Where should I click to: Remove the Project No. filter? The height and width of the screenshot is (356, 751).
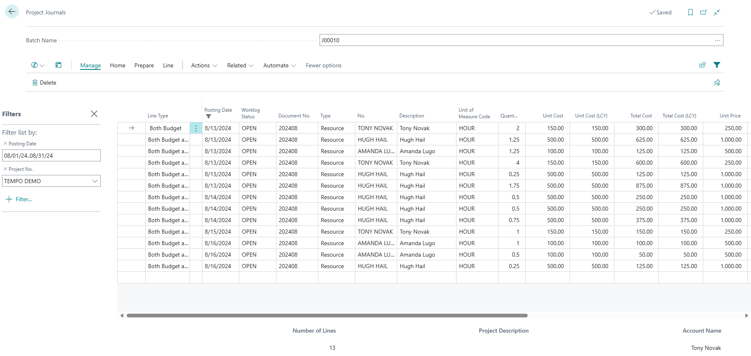click(x=5, y=169)
